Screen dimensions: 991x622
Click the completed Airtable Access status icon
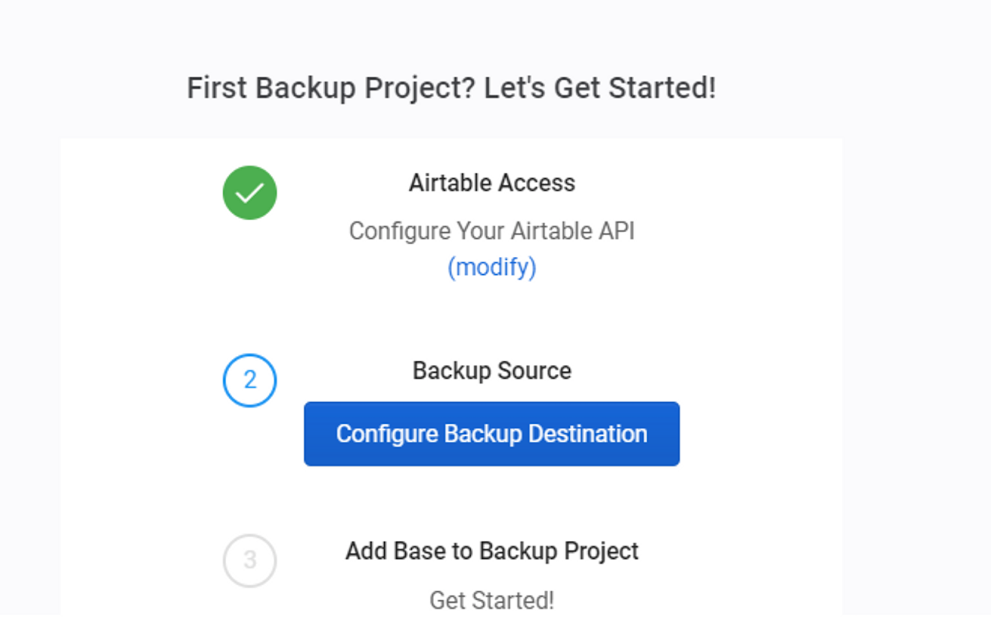(x=250, y=193)
